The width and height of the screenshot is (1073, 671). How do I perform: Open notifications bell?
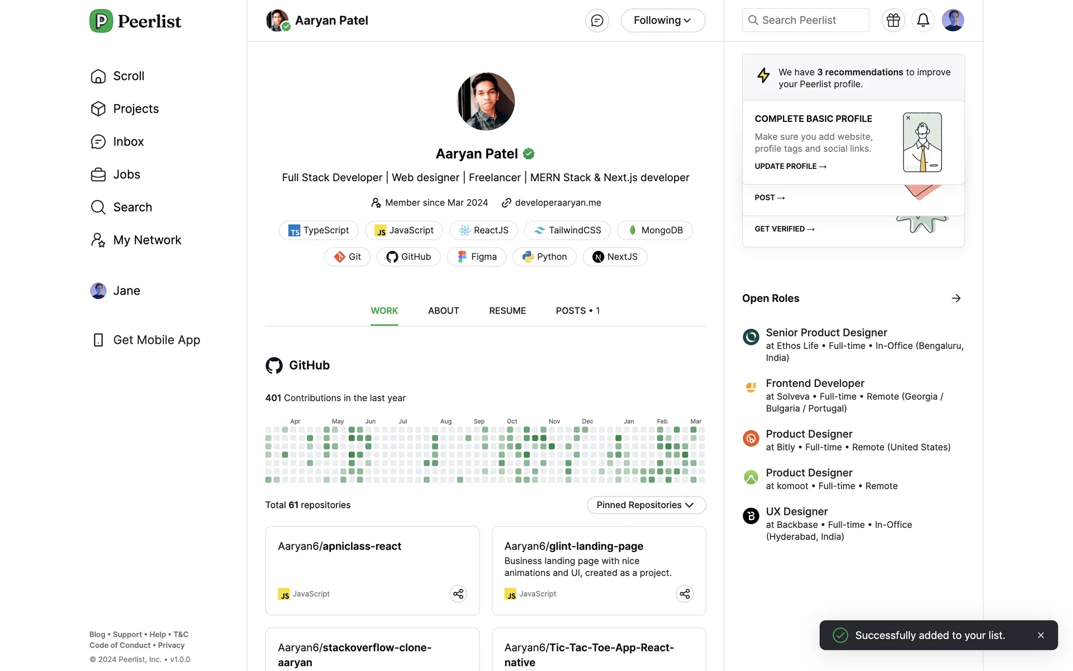coord(923,21)
